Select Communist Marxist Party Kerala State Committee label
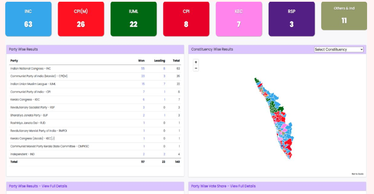Viewport: 374px width, 194px height. 49,146
